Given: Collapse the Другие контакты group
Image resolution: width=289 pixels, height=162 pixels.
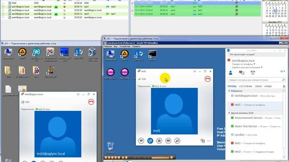Looking at the screenshot, I should (229, 113).
